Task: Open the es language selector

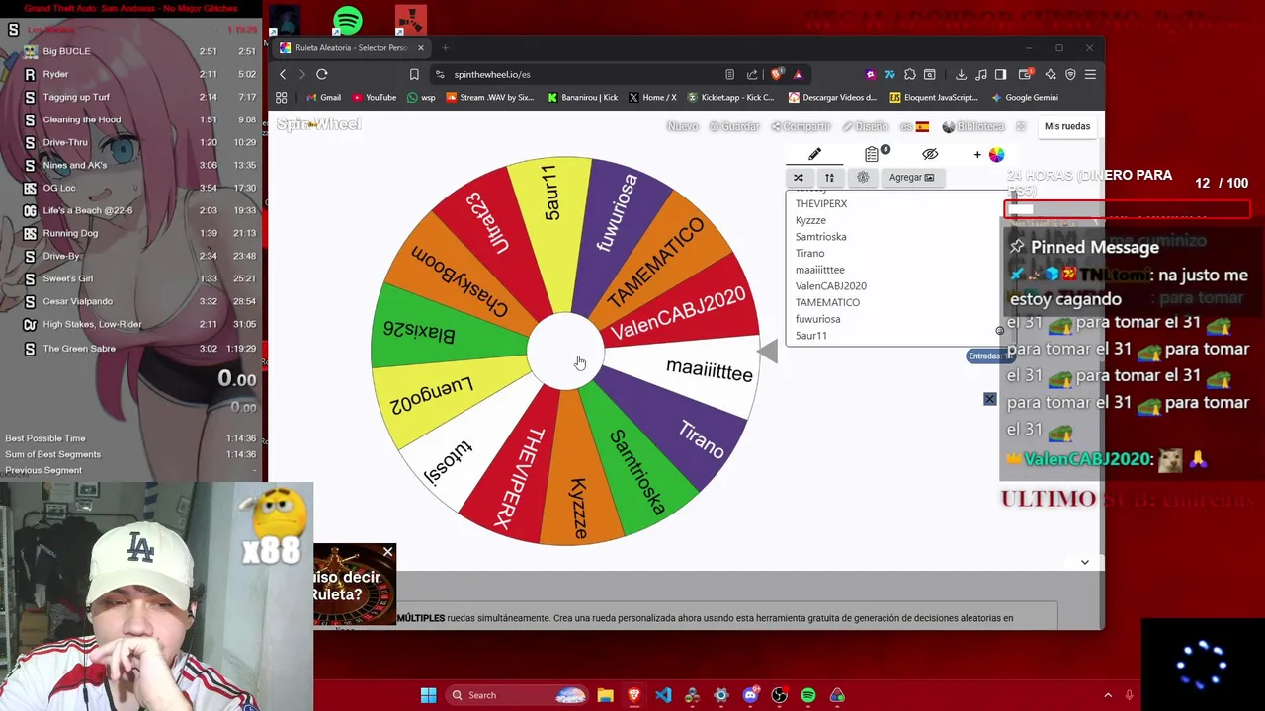Action: click(x=914, y=126)
